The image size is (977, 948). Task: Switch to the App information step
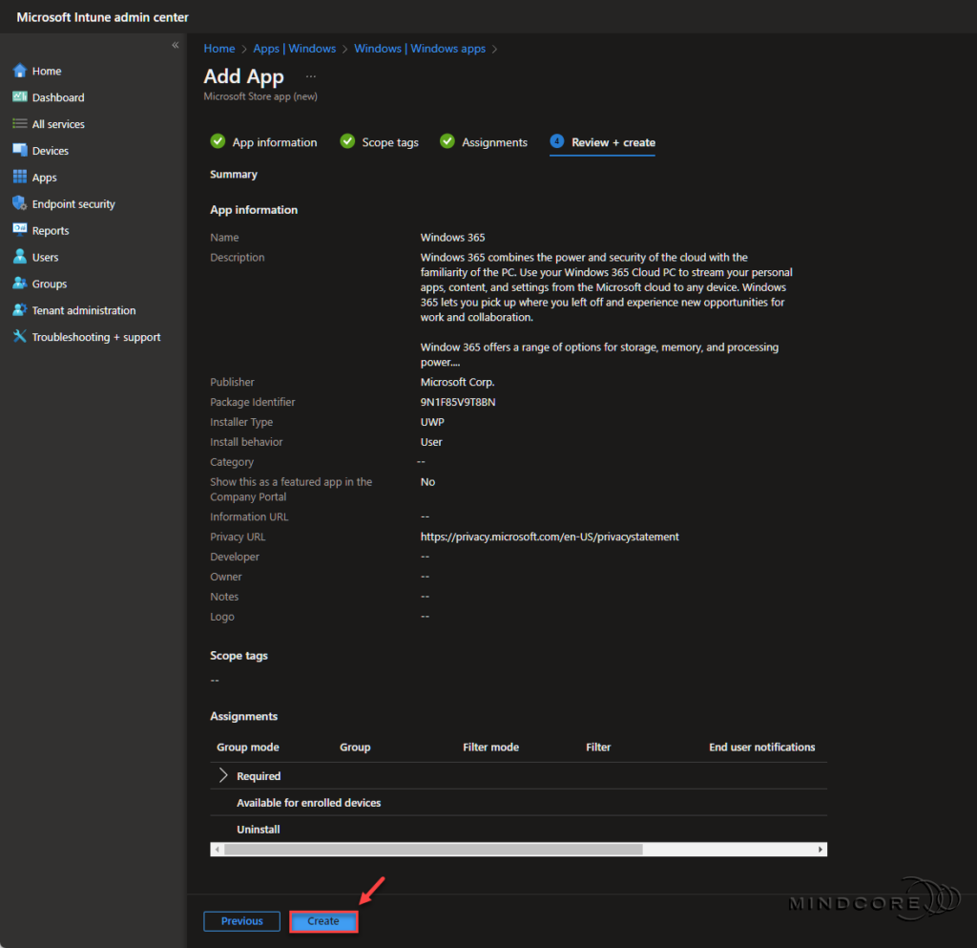point(273,141)
